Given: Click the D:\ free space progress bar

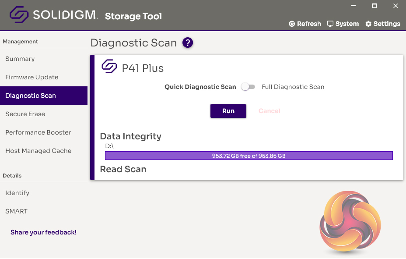Looking at the screenshot, I should (248, 156).
